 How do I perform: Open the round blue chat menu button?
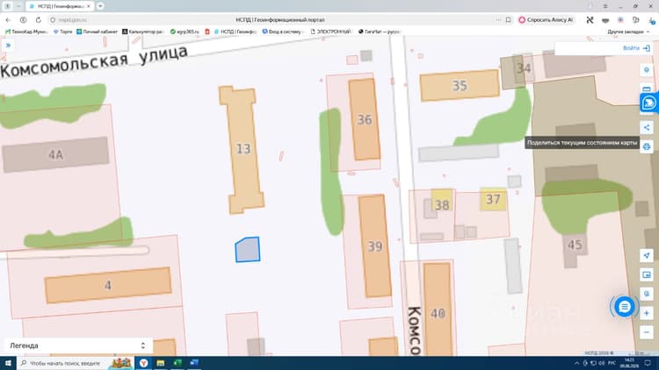pos(624,307)
